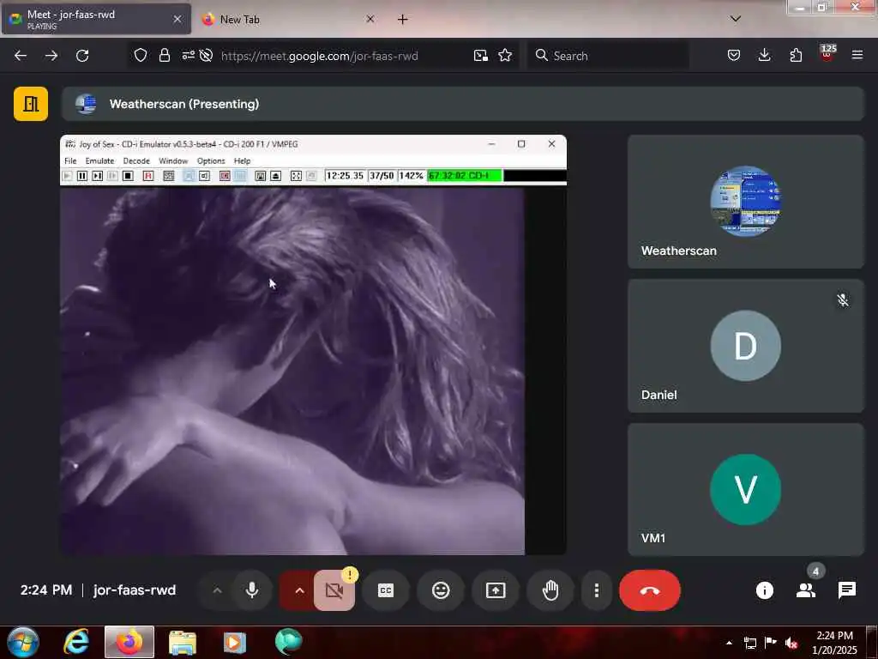
Task: Leave the call with red hang-up button
Action: click(x=650, y=590)
